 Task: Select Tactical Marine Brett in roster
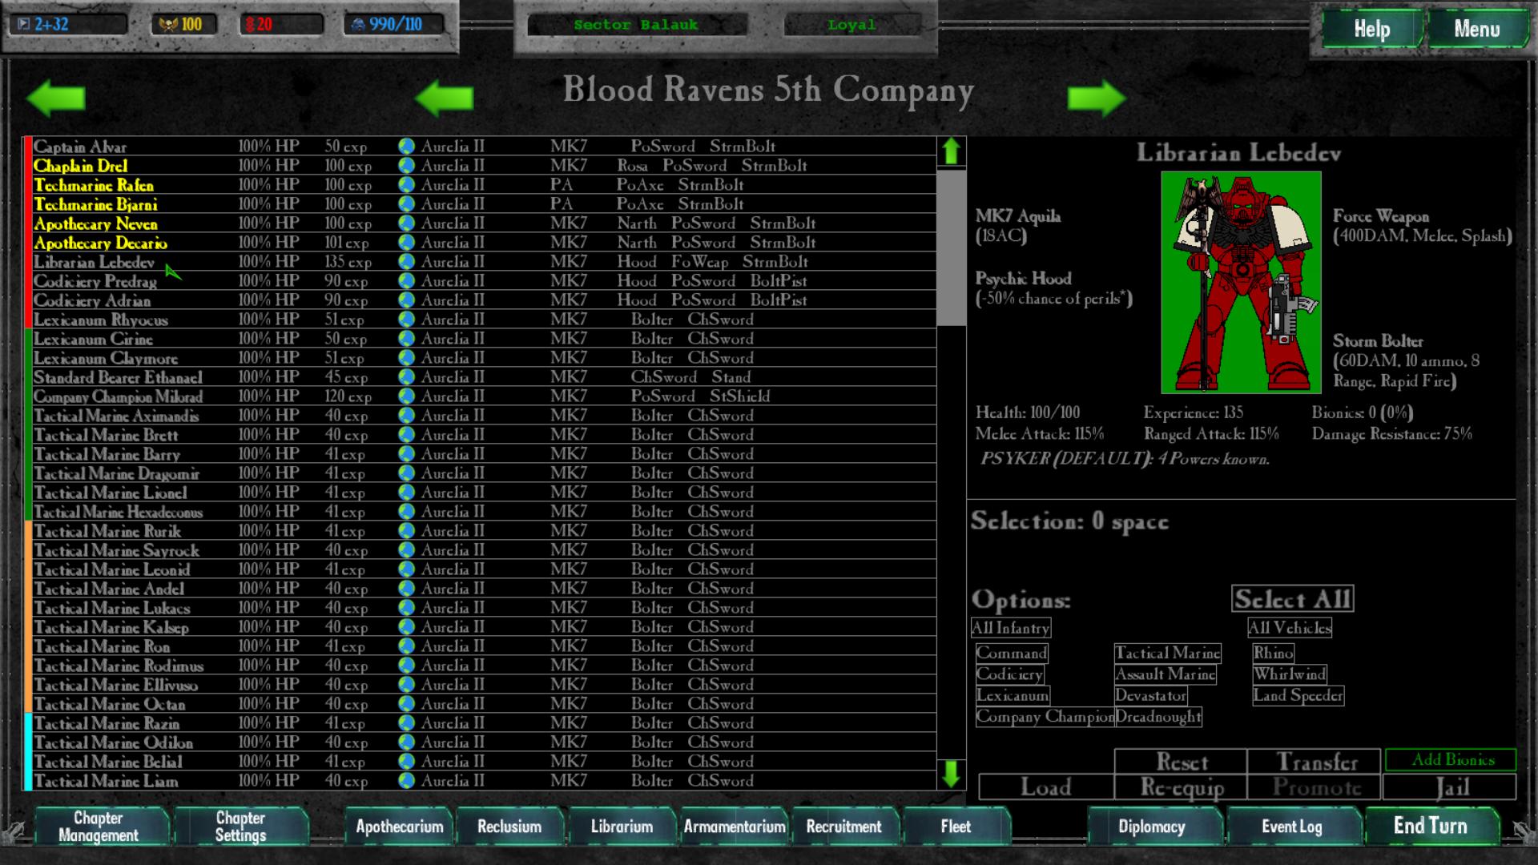[484, 435]
